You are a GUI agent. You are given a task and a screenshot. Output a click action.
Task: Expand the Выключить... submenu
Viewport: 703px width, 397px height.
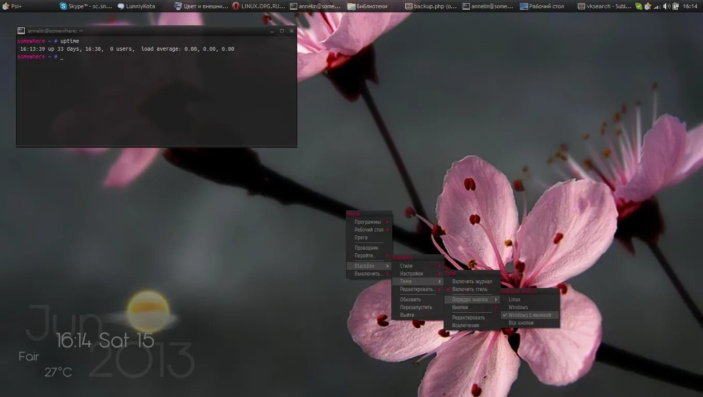point(369,274)
